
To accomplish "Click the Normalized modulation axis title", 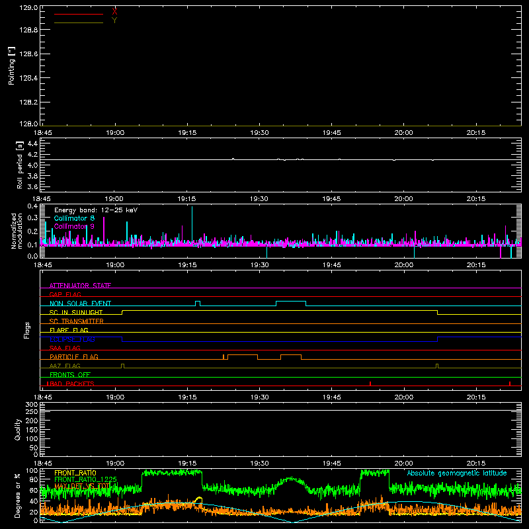I will (x=16, y=231).
